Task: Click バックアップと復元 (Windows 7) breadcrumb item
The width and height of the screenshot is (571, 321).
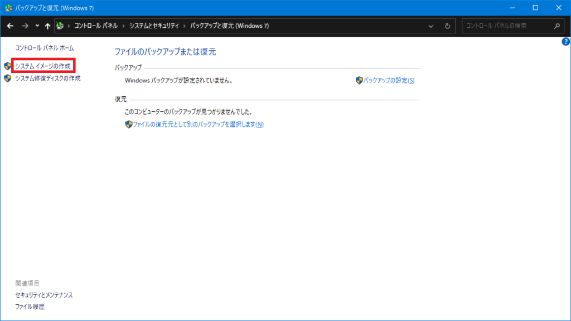Action: [x=229, y=26]
